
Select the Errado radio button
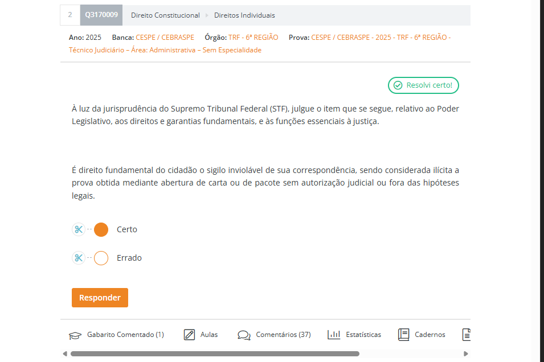tap(101, 258)
